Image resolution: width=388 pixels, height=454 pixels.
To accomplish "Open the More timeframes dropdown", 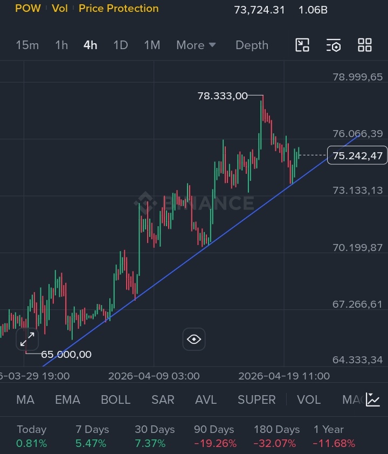I will [x=196, y=45].
